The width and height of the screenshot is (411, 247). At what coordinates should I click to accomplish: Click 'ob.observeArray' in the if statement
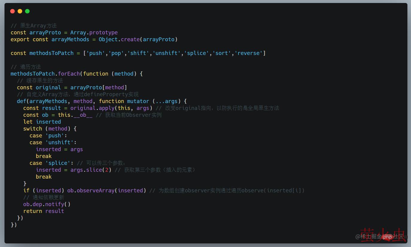(x=91, y=191)
